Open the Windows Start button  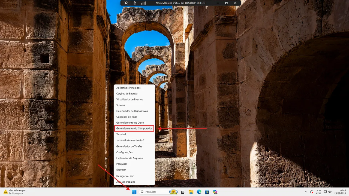pyautogui.click(x=134, y=192)
